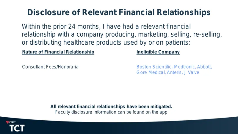Click Boston Scientific company name
Screen dimensions: 238x134
click(x=154, y=67)
